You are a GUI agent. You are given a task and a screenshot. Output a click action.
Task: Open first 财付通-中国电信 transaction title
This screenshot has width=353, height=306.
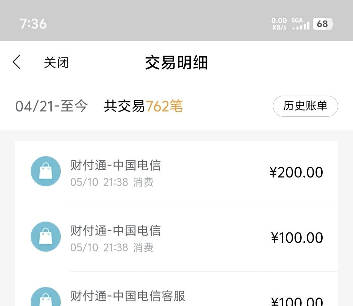tap(115, 165)
